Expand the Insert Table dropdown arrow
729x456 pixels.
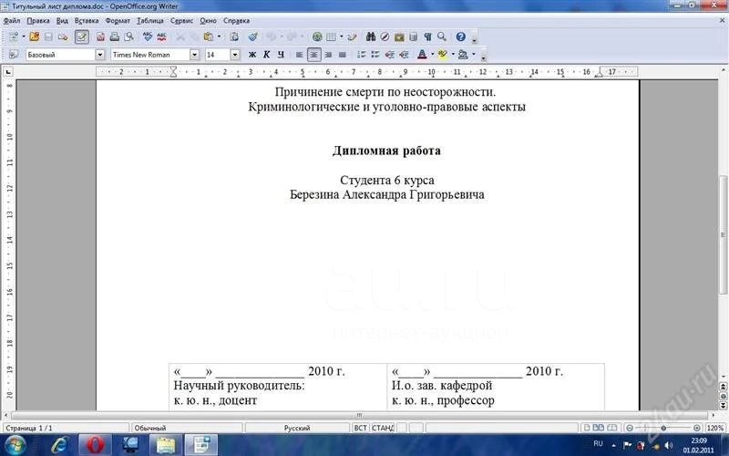point(341,36)
